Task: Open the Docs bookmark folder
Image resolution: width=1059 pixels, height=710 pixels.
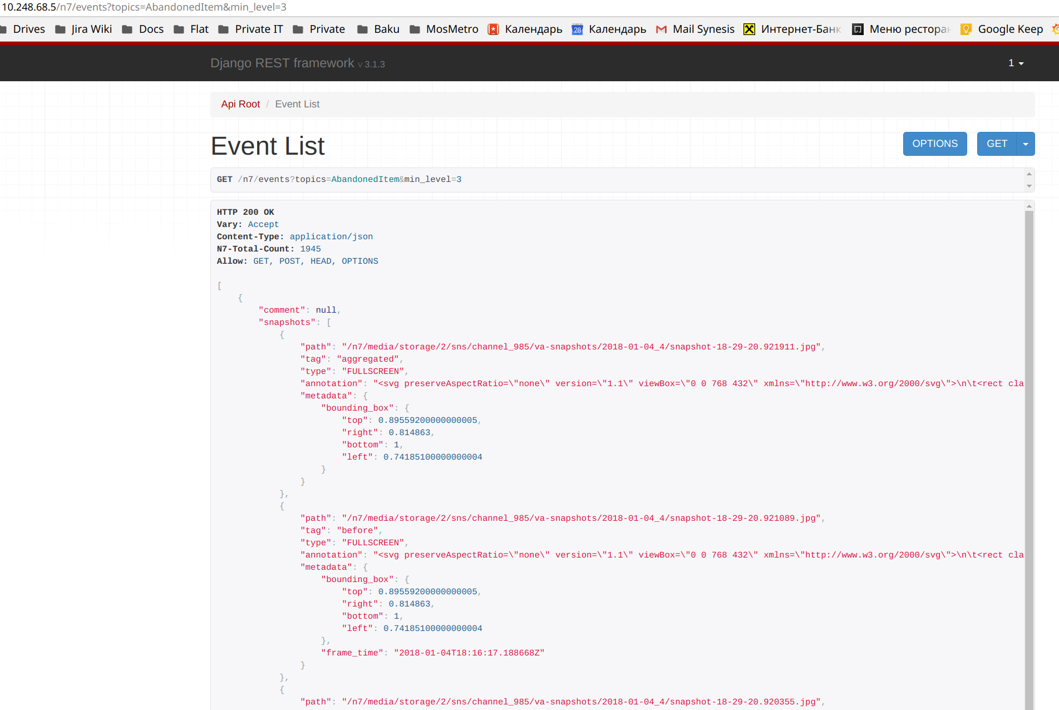Action: coord(143,29)
